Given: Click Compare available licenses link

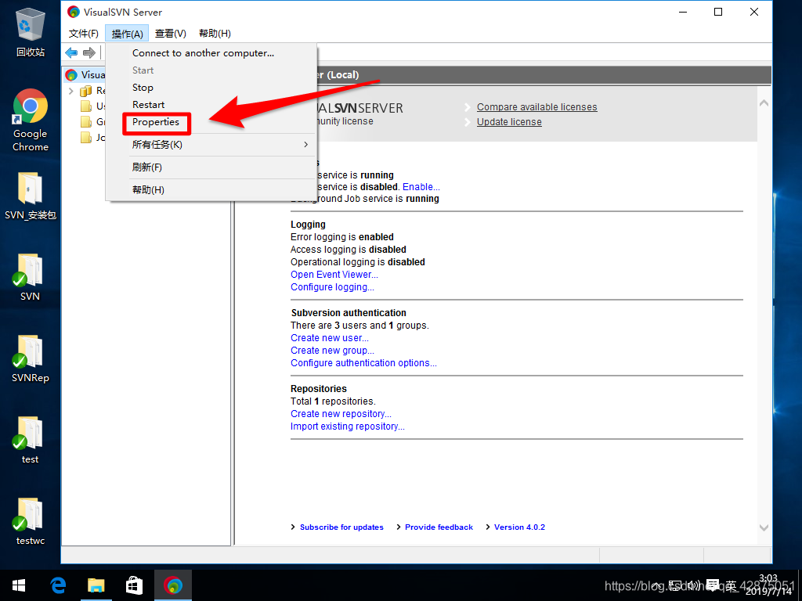Looking at the screenshot, I should 536,107.
